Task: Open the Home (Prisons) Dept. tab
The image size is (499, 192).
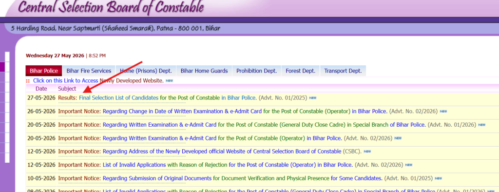Action: point(146,71)
